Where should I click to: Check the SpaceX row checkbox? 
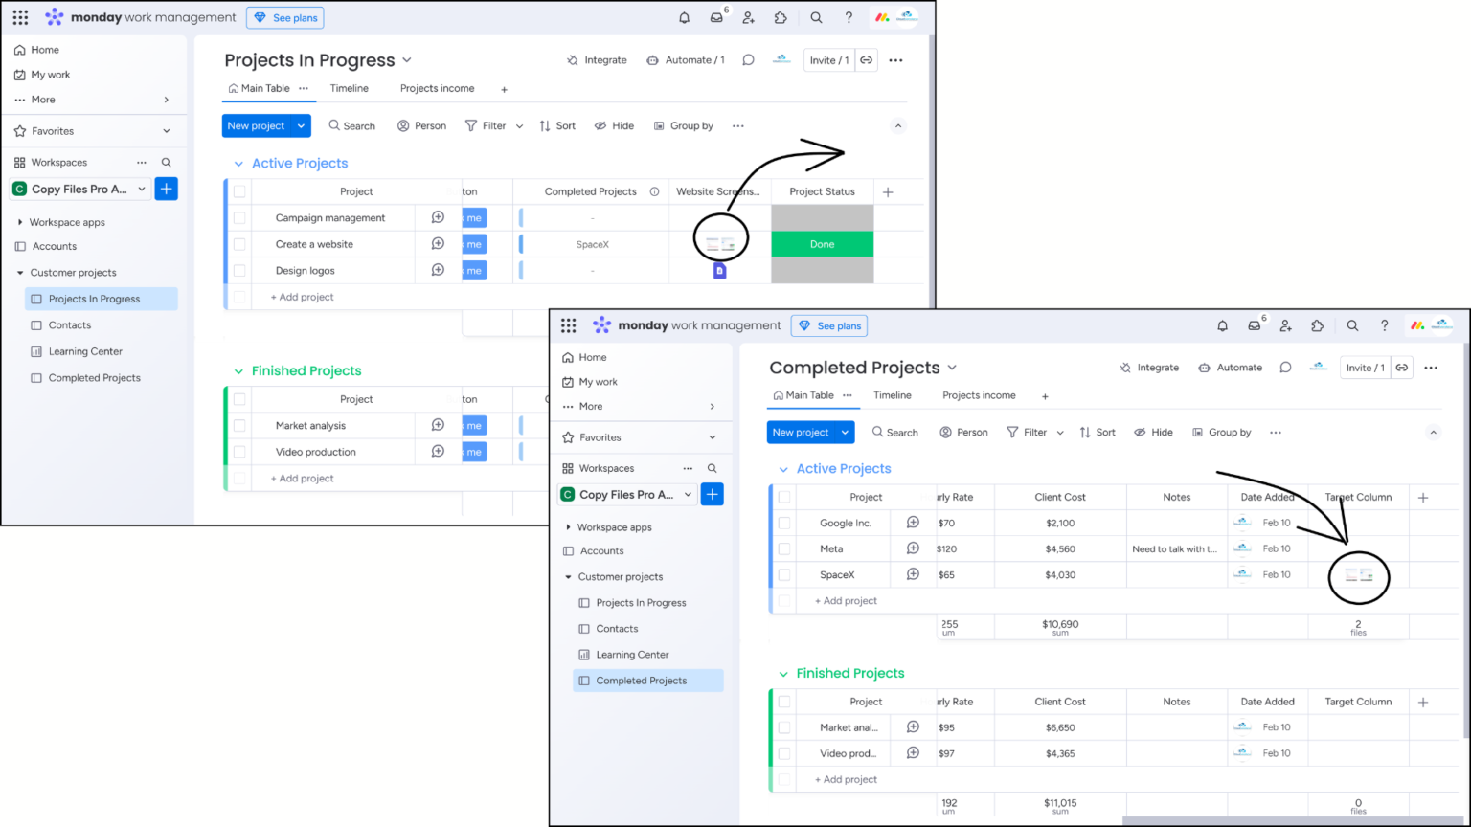pos(784,574)
